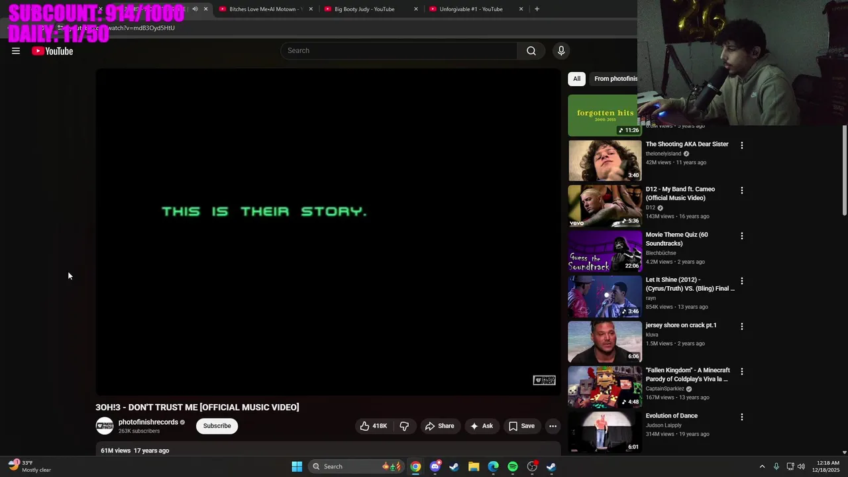This screenshot has height=477, width=848.
Task: Open options for Let It Shine video
Action: pos(741,281)
